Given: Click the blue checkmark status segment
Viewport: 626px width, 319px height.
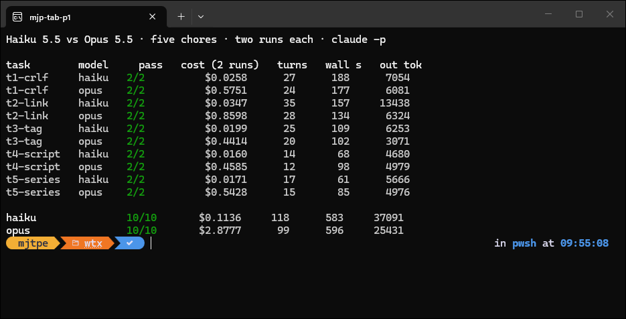Looking at the screenshot, I should pyautogui.click(x=130, y=243).
